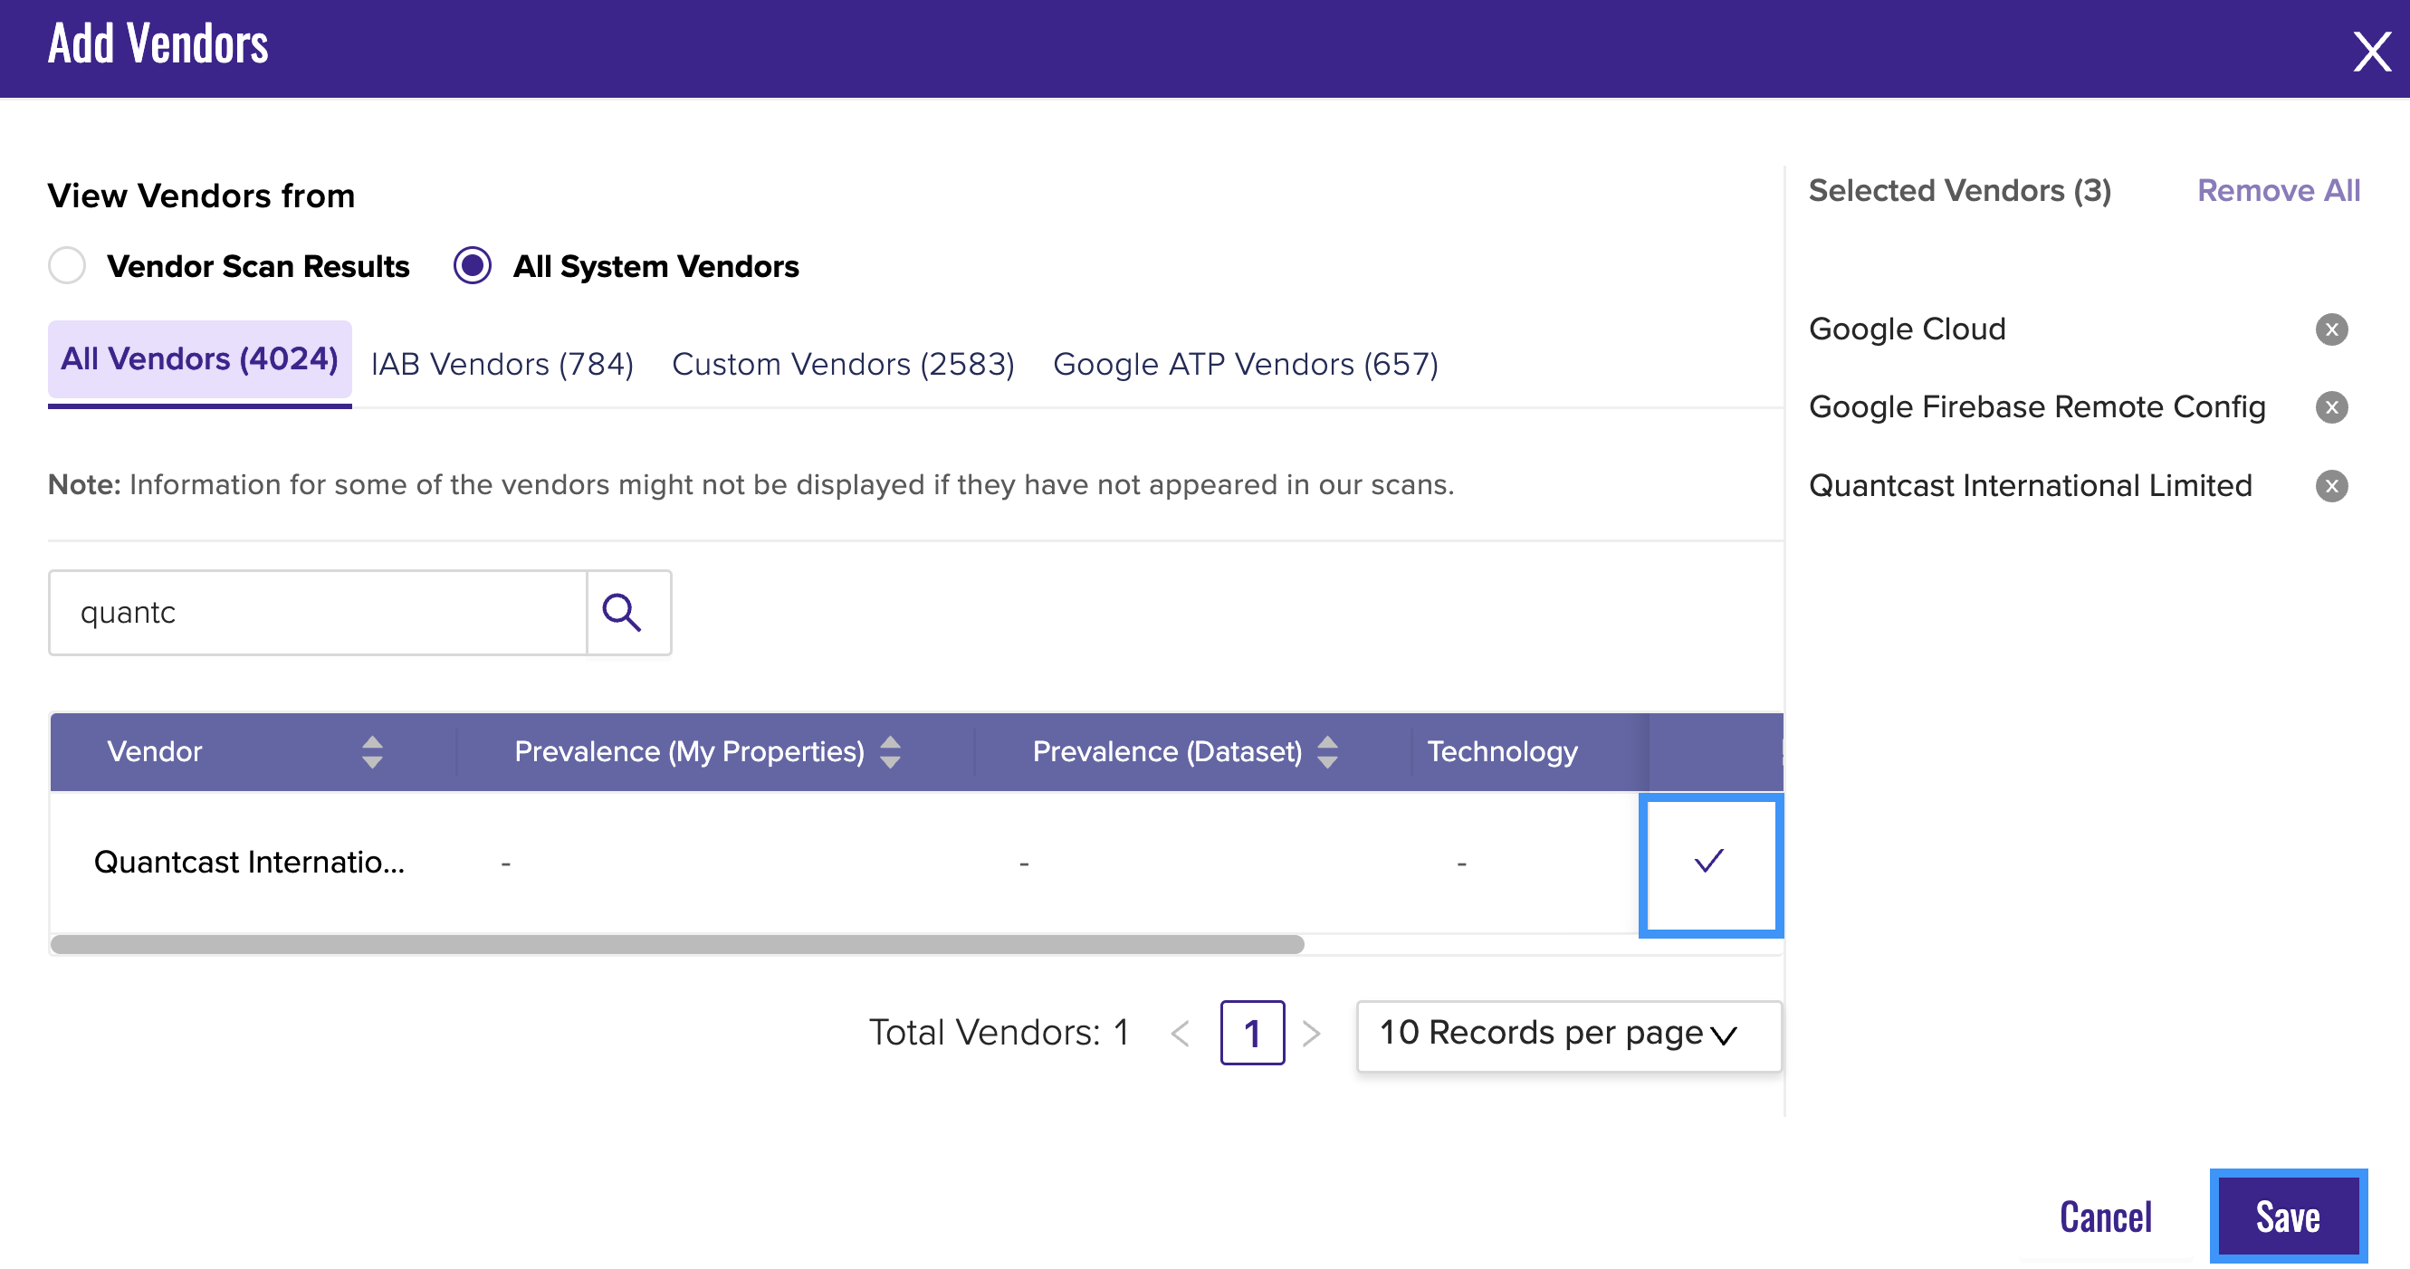Image resolution: width=2410 pixels, height=1269 pixels.
Task: Click the Selected Vendors (3) heading
Action: pyautogui.click(x=1960, y=191)
